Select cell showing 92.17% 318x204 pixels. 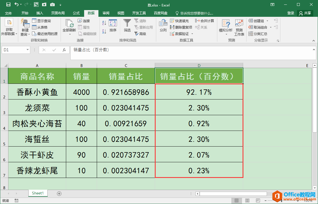(199, 92)
